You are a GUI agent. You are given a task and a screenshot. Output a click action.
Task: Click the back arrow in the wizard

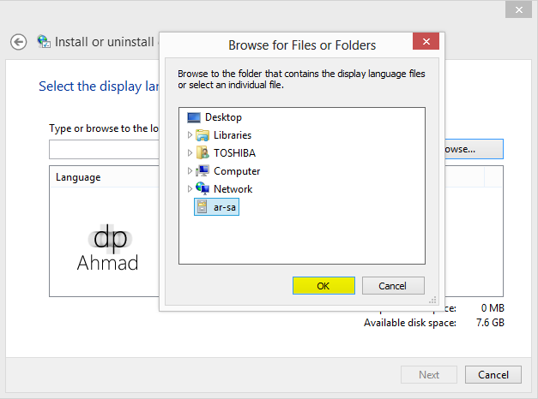coord(18,41)
